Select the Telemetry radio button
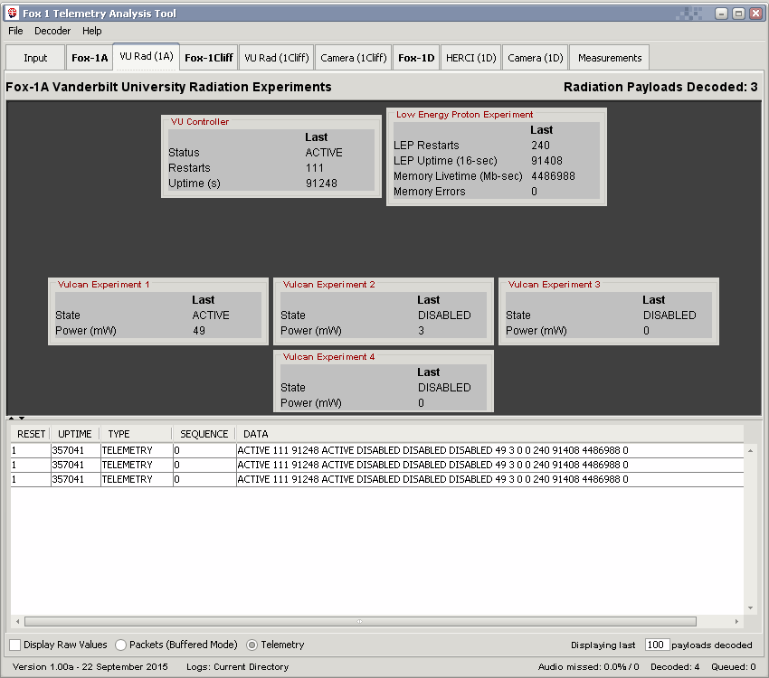The image size is (769, 678). coord(252,645)
